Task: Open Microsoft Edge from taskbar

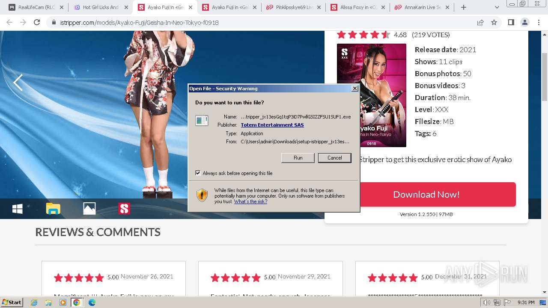Action: [92, 302]
